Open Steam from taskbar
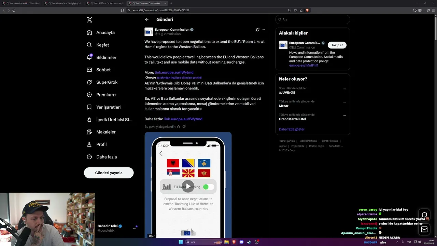 pos(249,242)
